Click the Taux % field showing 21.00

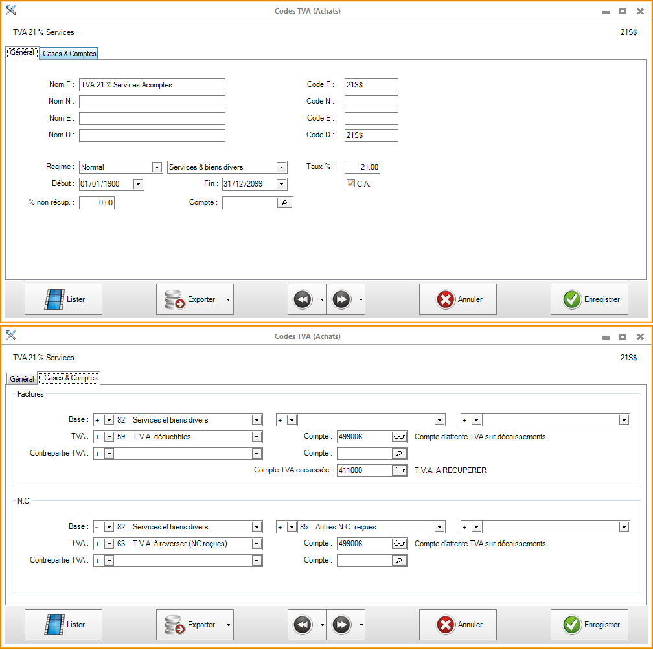pyautogui.click(x=362, y=167)
